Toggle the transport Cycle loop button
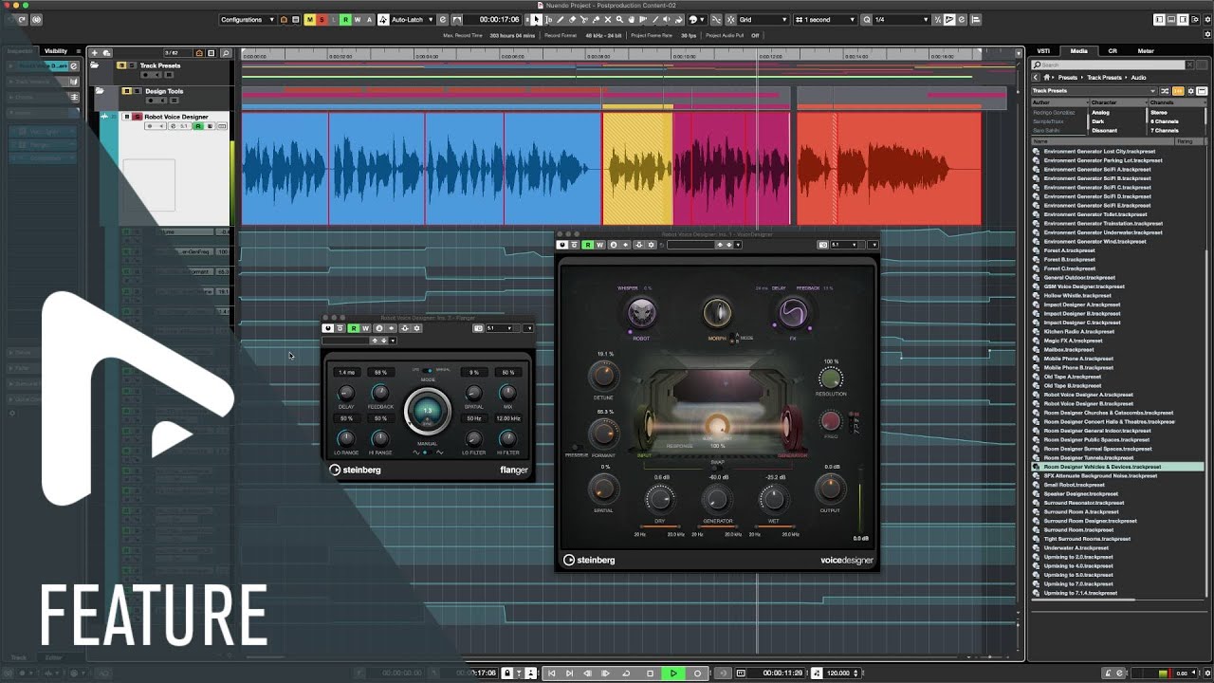1214x683 pixels. coord(626,673)
